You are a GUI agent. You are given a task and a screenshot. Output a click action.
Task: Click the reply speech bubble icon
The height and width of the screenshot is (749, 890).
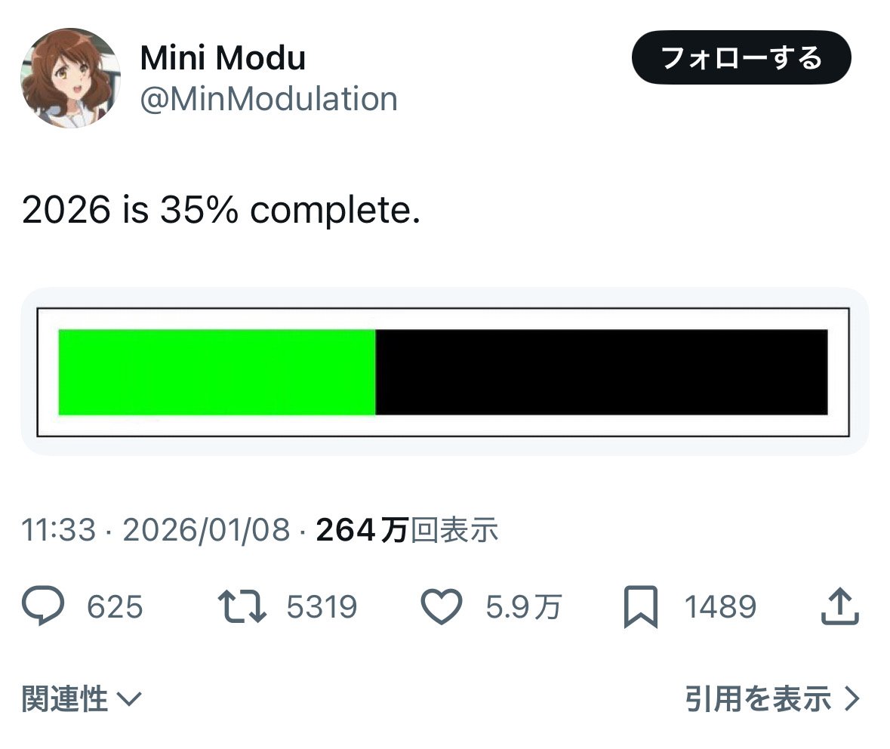pyautogui.click(x=44, y=607)
